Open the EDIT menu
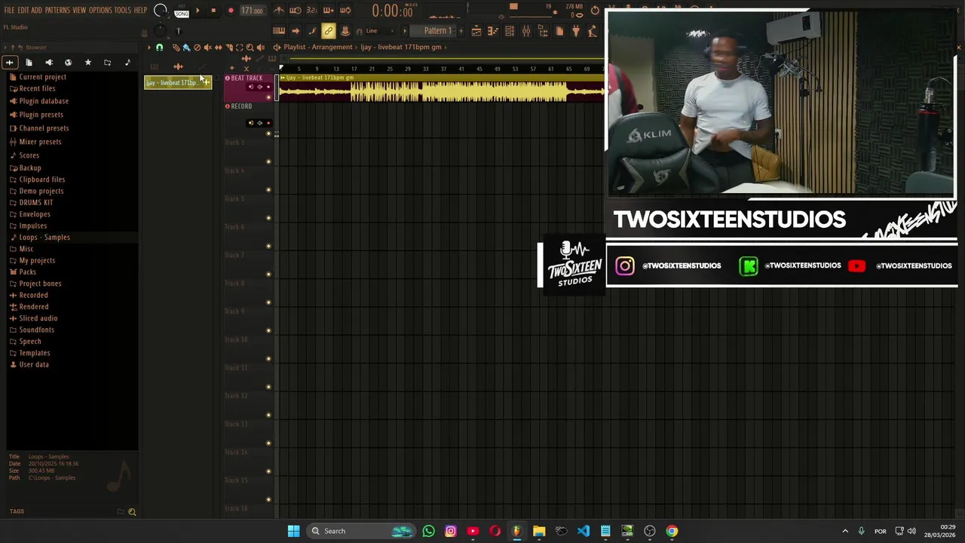This screenshot has width=965, height=543. [x=23, y=11]
